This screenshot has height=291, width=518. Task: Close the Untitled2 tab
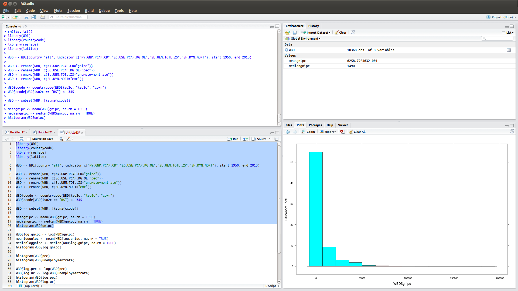click(x=54, y=133)
